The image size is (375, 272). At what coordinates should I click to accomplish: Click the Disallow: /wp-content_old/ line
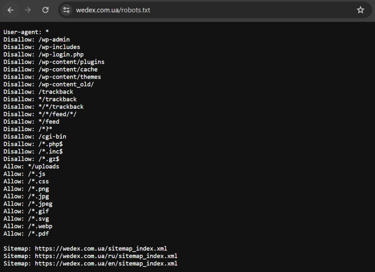(x=49, y=84)
